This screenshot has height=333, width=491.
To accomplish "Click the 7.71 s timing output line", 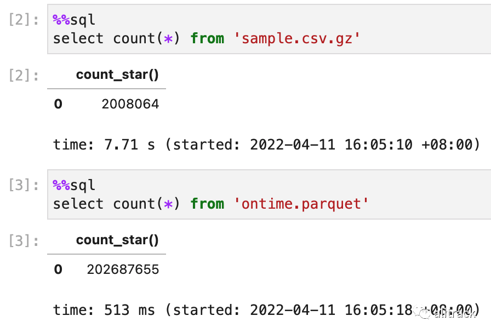I will [266, 145].
